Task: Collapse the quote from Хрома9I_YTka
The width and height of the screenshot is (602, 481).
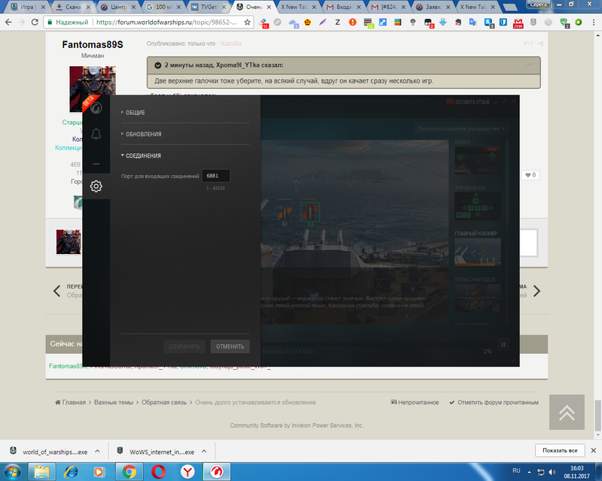Action: pos(158,65)
